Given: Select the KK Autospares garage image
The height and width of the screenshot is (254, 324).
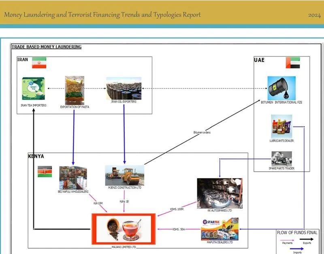Looking at the screenshot, I should [x=220, y=194].
